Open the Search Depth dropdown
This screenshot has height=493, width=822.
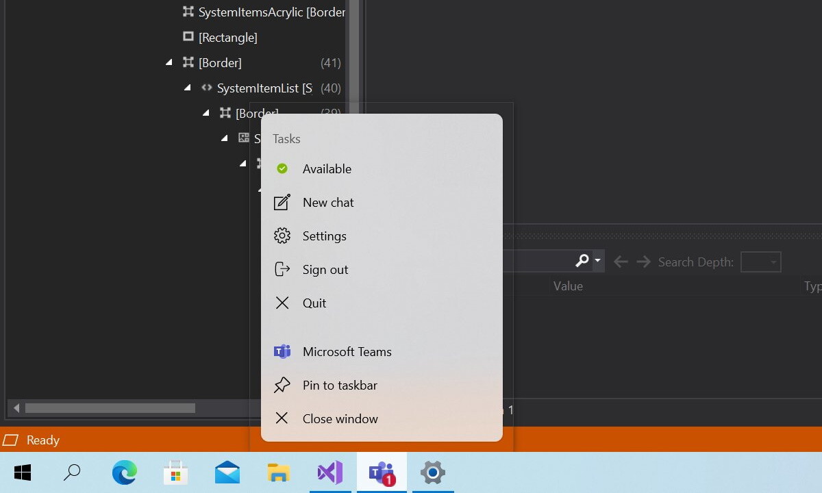pos(761,262)
